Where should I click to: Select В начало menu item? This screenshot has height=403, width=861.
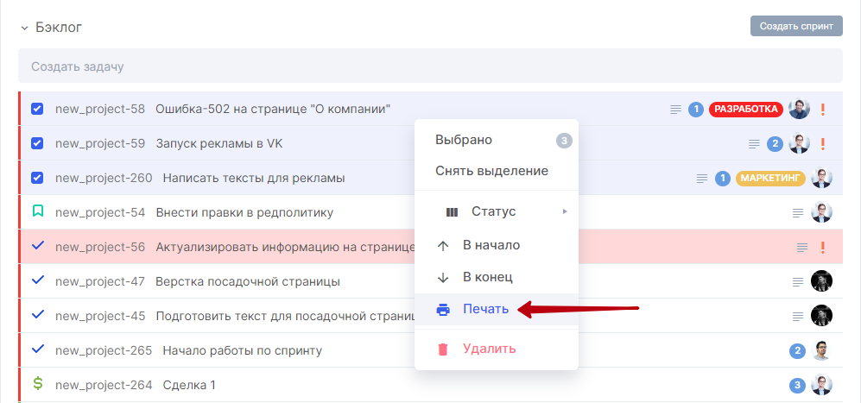pos(497,245)
